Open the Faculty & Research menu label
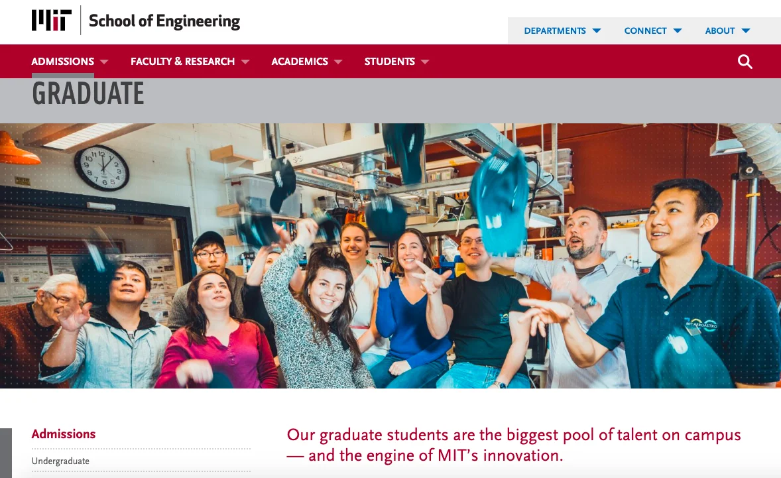 (x=182, y=62)
